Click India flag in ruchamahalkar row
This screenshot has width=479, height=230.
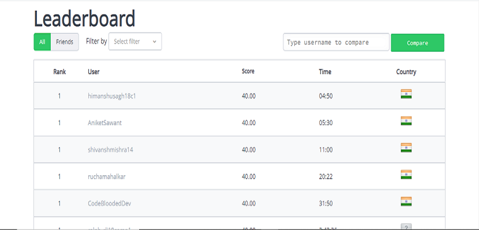pyautogui.click(x=406, y=174)
